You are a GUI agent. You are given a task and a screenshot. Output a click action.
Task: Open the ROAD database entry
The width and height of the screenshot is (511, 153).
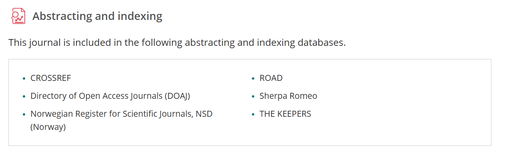tap(271, 78)
